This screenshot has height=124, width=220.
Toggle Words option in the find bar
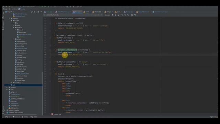click(x=98, y=15)
